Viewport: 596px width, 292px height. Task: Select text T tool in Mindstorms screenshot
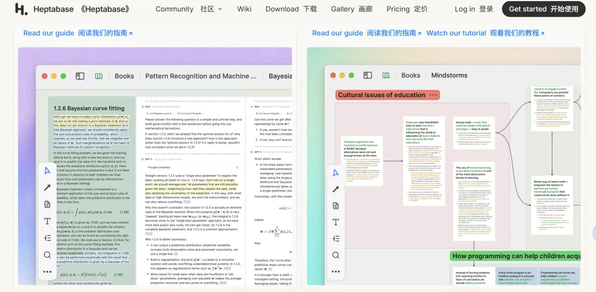coord(336,222)
